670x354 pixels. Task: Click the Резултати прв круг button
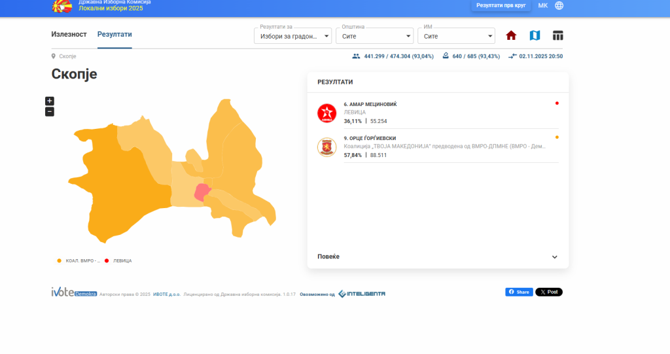501,5
